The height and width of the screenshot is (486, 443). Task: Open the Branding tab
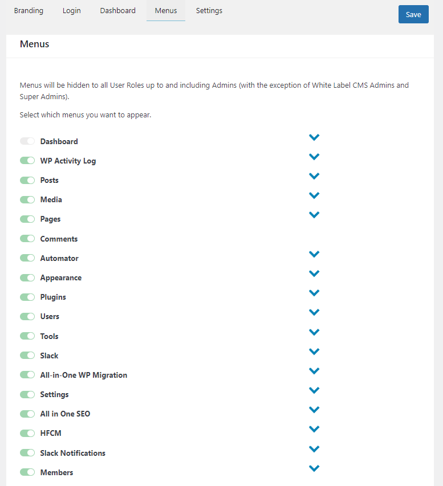pyautogui.click(x=29, y=10)
